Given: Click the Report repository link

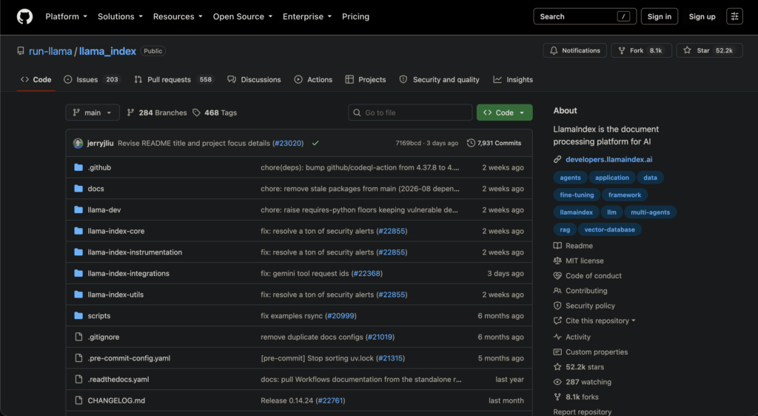Looking at the screenshot, I should point(582,412).
